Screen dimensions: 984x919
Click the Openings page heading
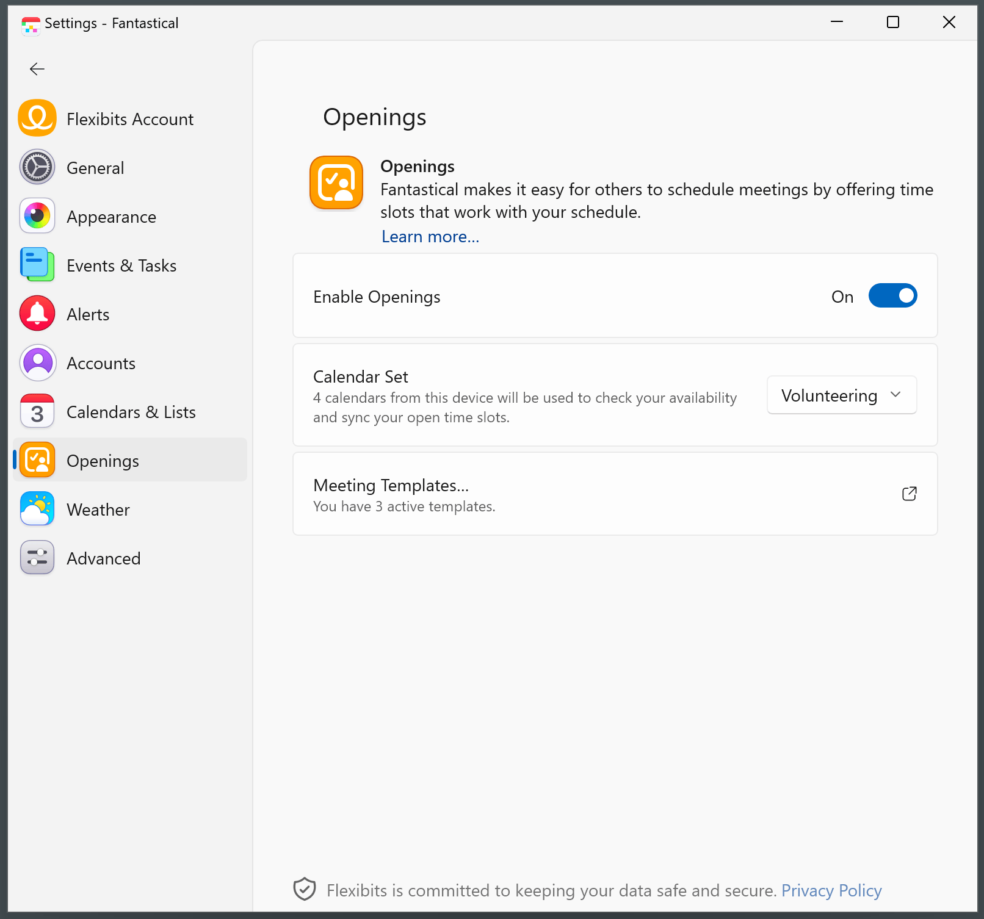point(375,117)
